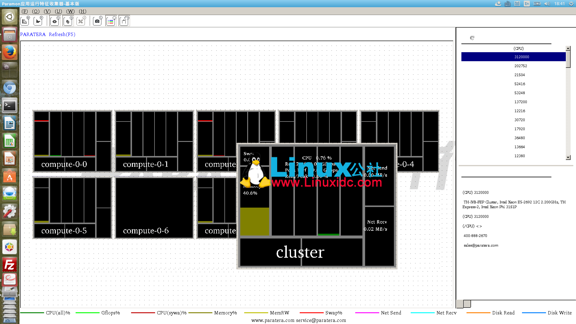This screenshot has width=576, height=324.
Task: Open Firefox from the Ubuntu dock
Action: coord(10,52)
